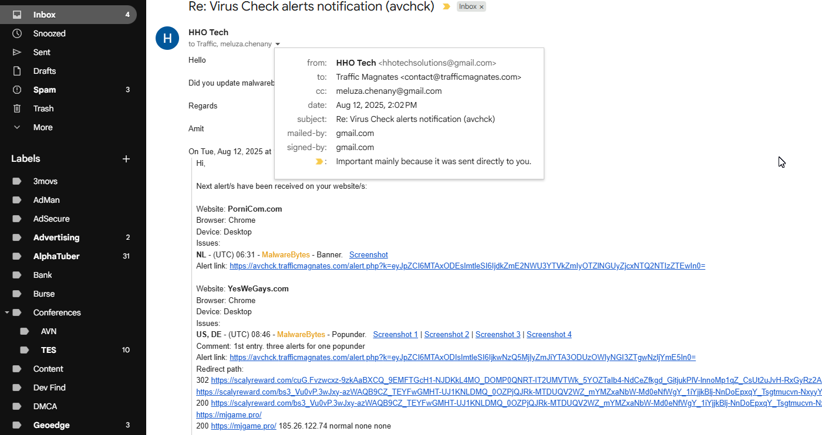Click the AlphaTuber label tag icon
The height and width of the screenshot is (435, 822).
[17, 256]
